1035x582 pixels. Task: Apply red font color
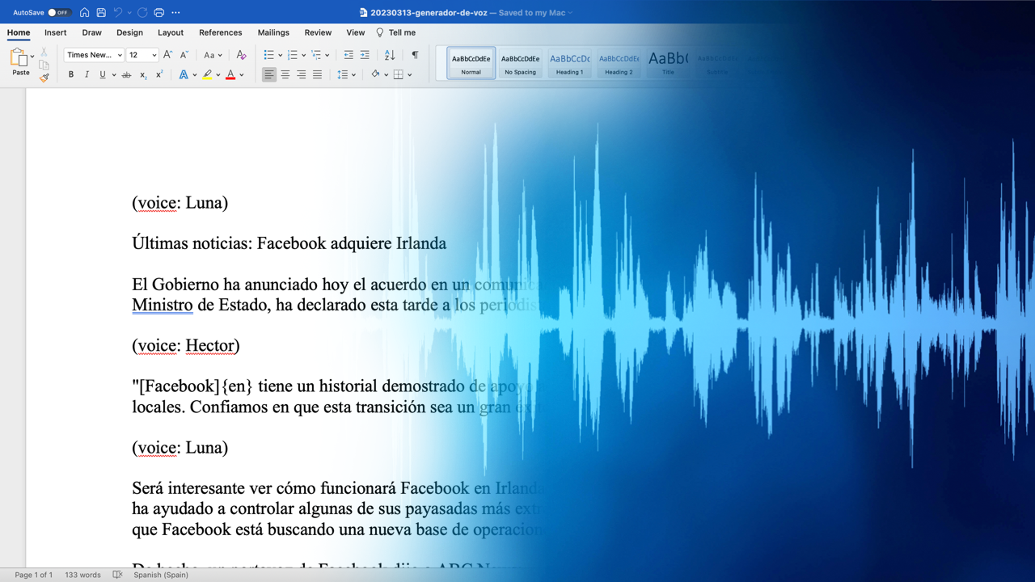point(230,75)
